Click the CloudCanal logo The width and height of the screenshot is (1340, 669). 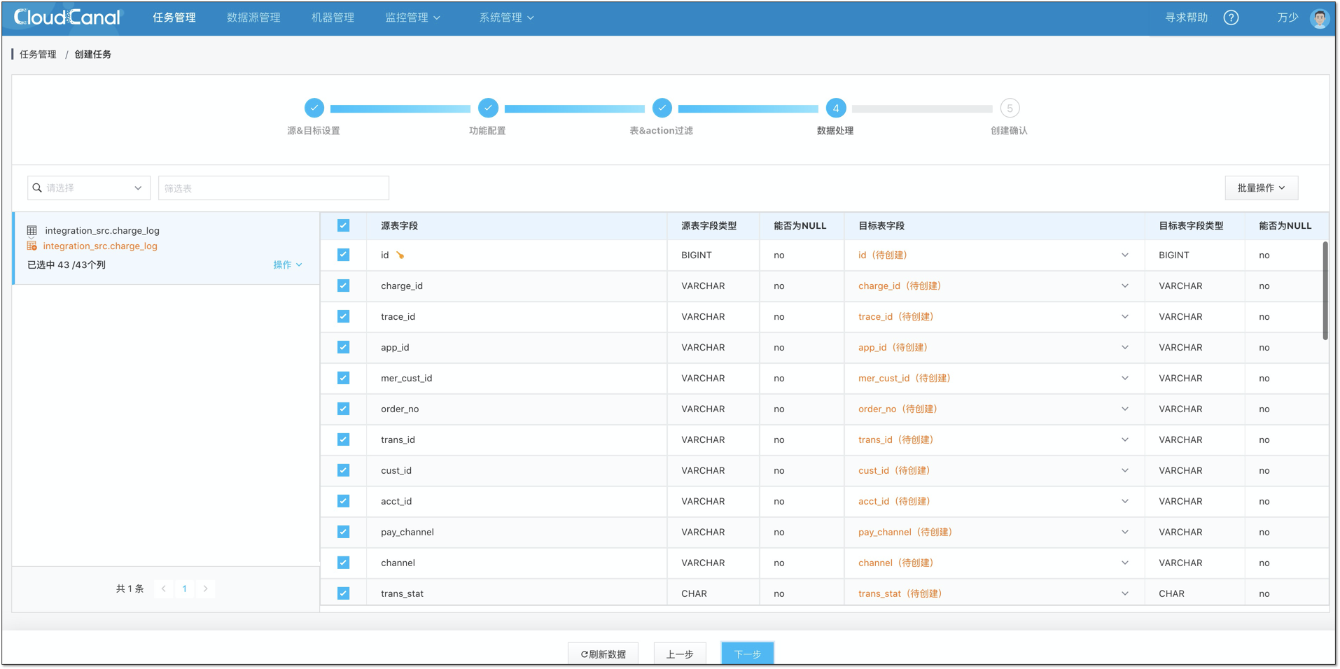click(68, 17)
